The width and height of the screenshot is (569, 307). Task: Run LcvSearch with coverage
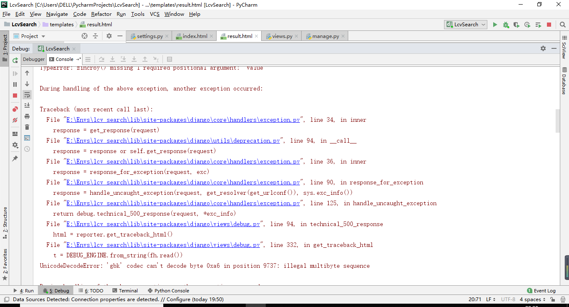517,25
